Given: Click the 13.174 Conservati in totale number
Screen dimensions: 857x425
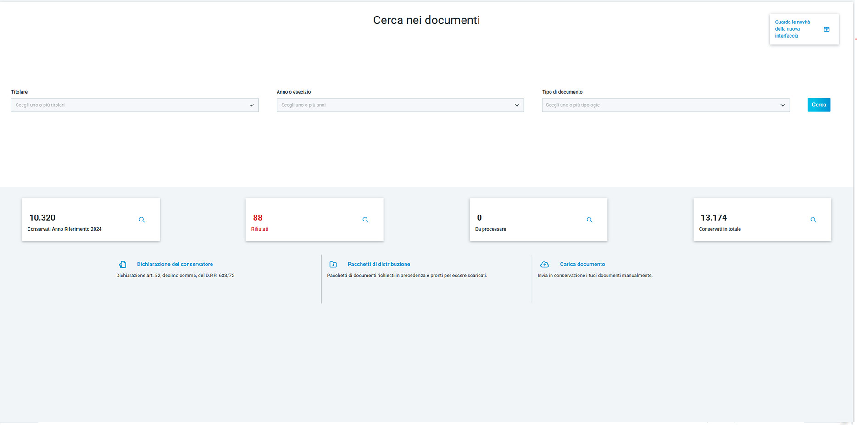Looking at the screenshot, I should coord(713,218).
